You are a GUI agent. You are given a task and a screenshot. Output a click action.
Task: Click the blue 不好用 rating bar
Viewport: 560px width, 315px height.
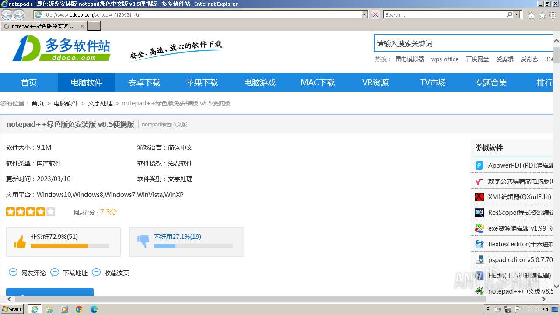(193, 246)
